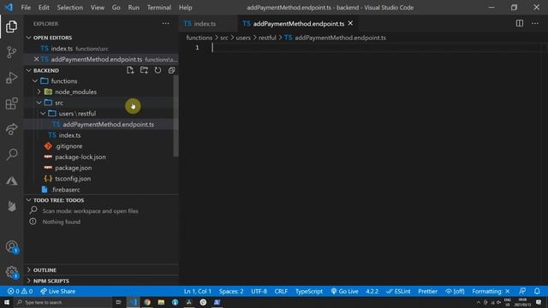Change CRLF end of line sequence
548x308 pixels.
click(x=281, y=291)
